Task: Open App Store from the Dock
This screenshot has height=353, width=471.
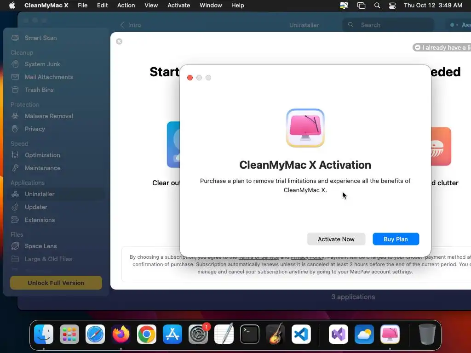Action: 172,334
